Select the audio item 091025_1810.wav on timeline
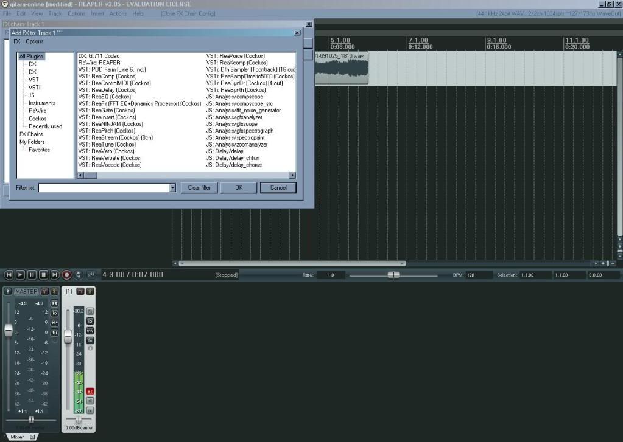 341,67
